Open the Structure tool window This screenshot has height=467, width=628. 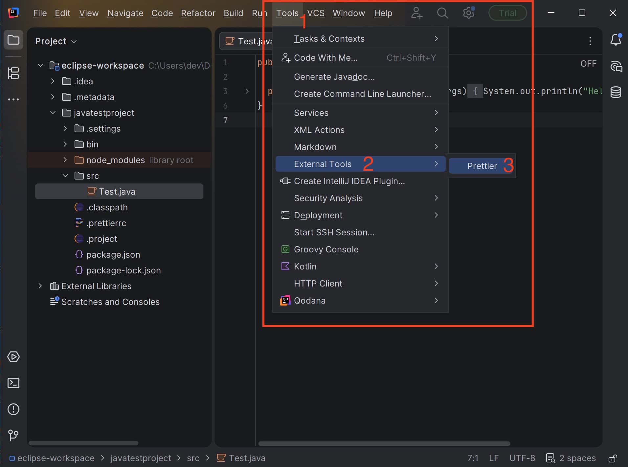[13, 73]
